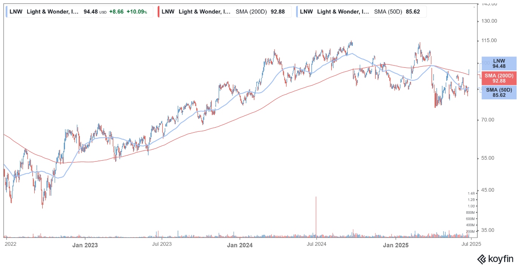Click the red SMA (200D) 92.88 axis tag
Screen dimensions: 520x268
point(499,78)
